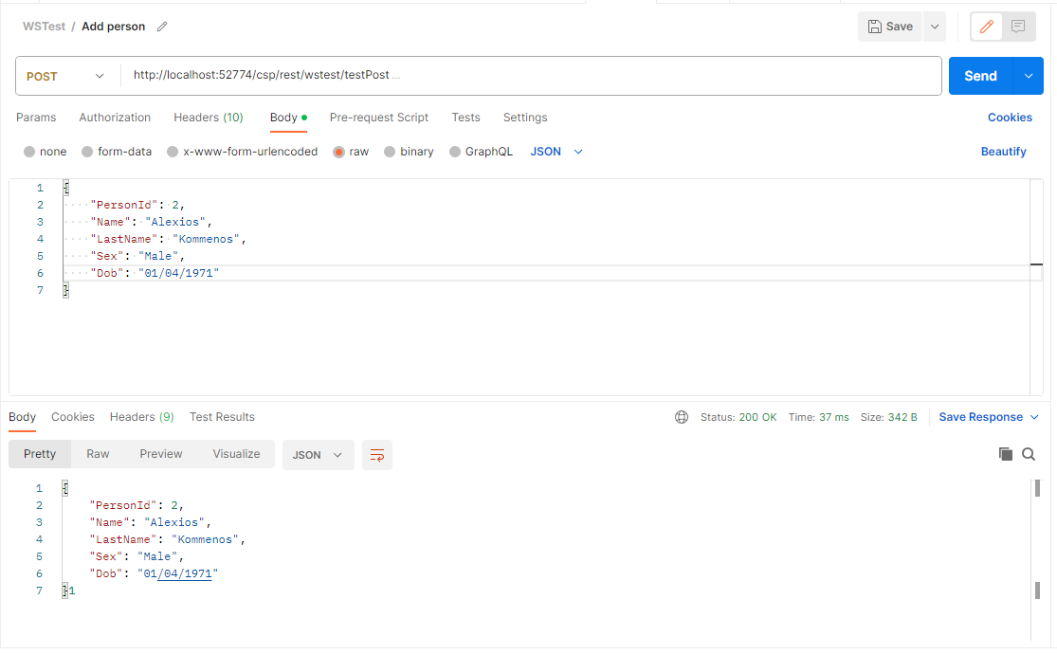The width and height of the screenshot is (1057, 654).
Task: Click the Beautify link
Action: click(1003, 152)
